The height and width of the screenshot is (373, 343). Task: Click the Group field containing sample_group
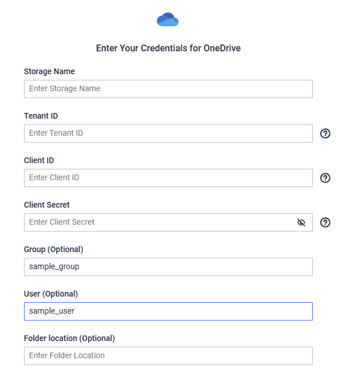tap(168, 267)
